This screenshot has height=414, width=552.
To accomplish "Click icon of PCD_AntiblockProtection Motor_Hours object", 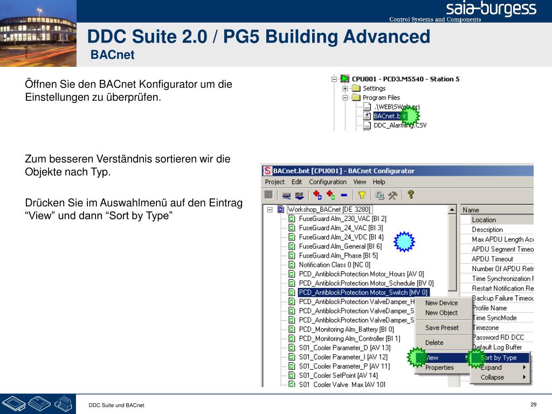I will (x=292, y=274).
